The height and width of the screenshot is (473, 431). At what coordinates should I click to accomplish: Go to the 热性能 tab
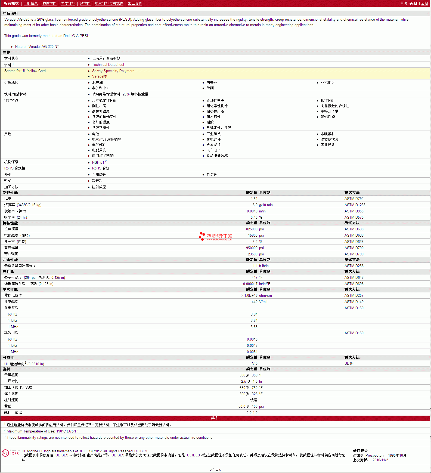[x=85, y=3]
